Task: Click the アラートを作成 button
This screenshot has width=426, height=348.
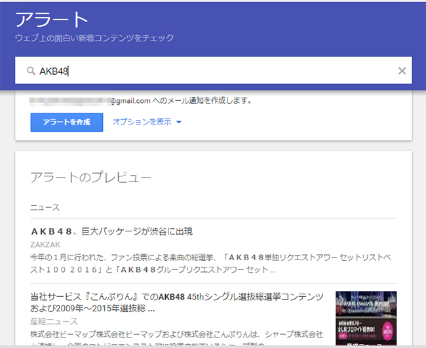Action: [67, 123]
